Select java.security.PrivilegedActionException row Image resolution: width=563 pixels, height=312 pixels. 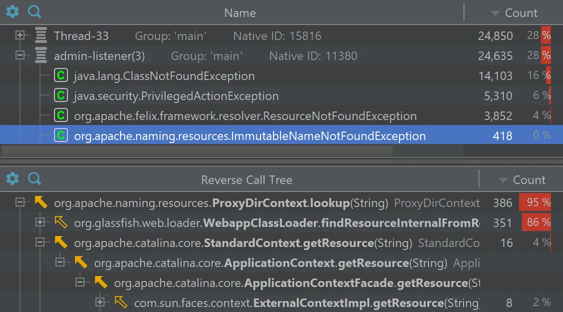point(281,96)
